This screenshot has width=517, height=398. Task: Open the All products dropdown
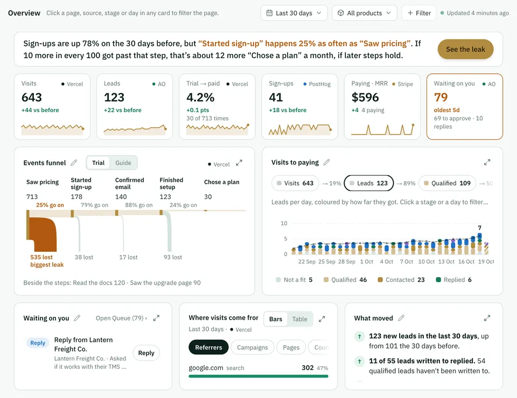tap(365, 13)
